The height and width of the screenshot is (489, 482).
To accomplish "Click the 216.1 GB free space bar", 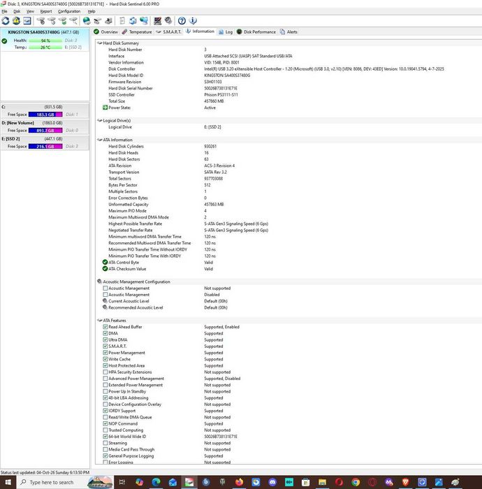I will click(x=45, y=146).
